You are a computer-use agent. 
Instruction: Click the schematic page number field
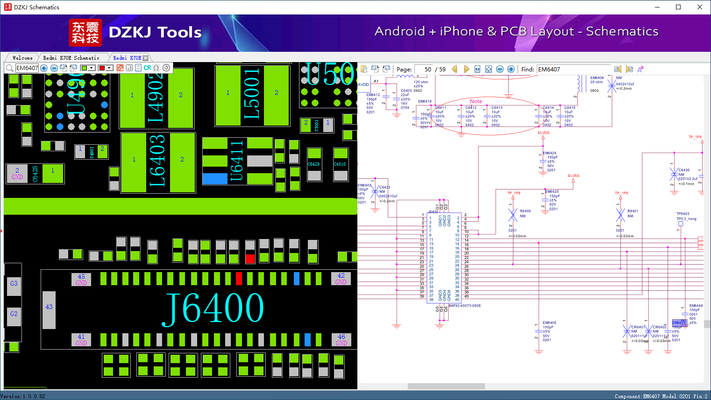(424, 69)
